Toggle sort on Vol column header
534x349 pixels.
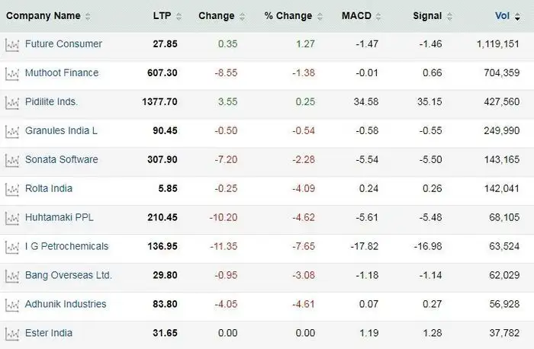point(502,16)
